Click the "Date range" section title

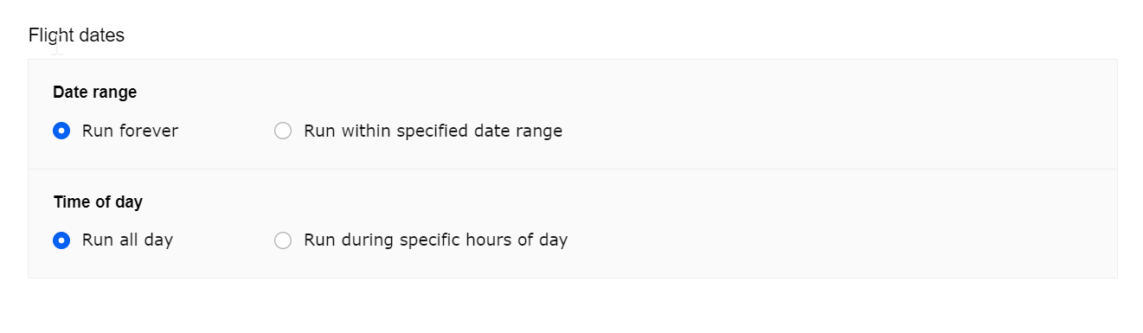tap(95, 93)
